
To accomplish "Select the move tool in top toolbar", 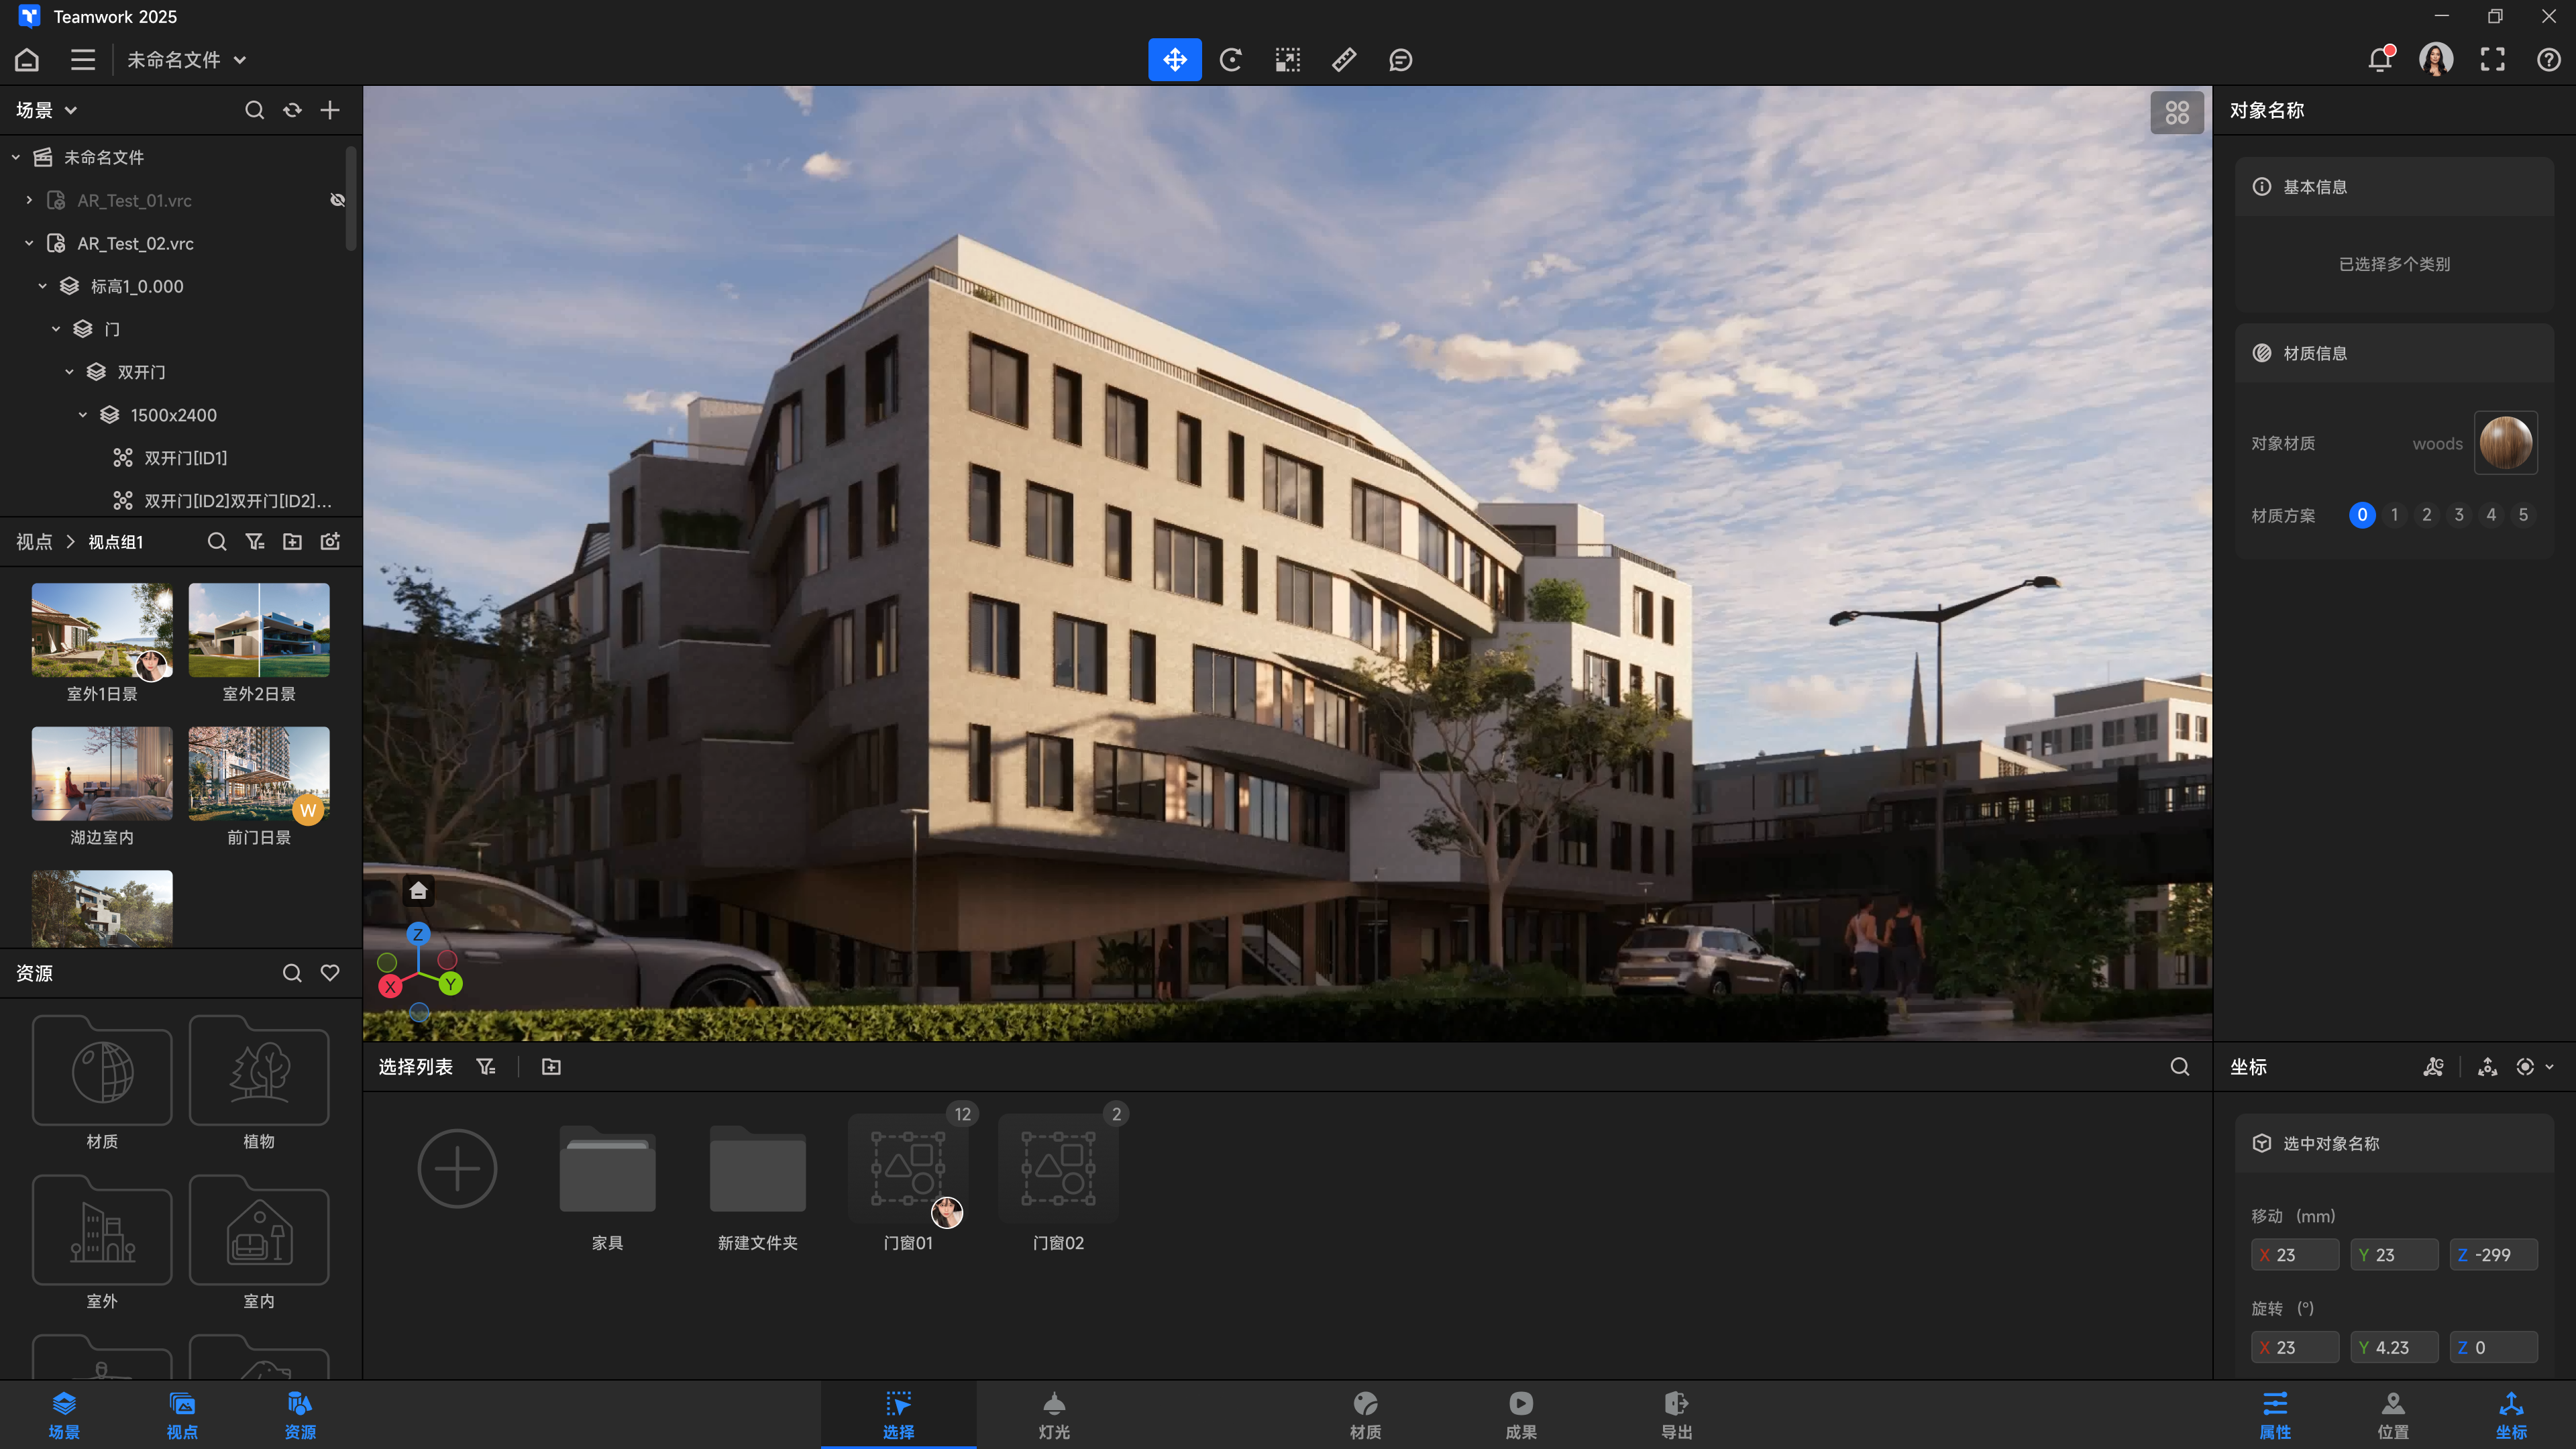I will [1174, 60].
